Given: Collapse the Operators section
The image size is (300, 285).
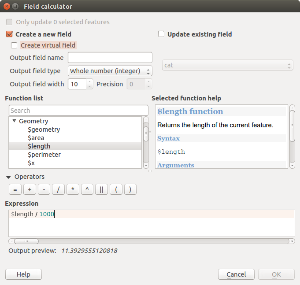Looking at the screenshot, I should click(x=8, y=177).
